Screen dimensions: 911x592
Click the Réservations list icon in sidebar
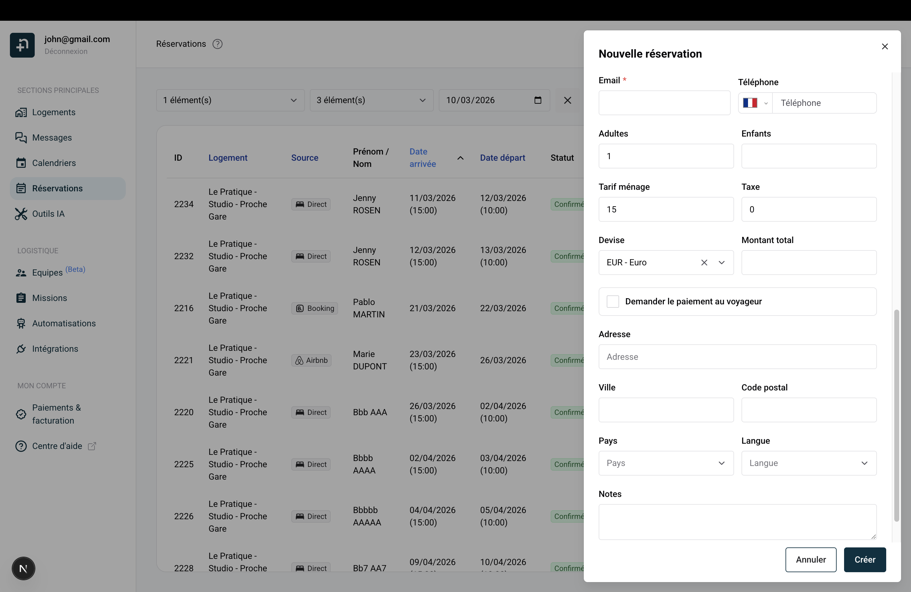coord(21,189)
